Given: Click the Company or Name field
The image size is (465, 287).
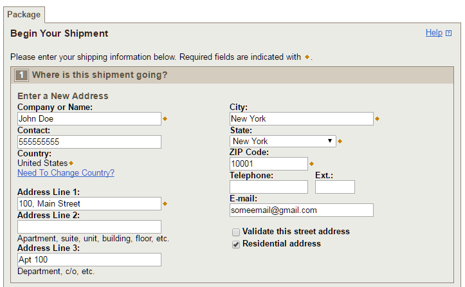Looking at the screenshot, I should coord(89,119).
